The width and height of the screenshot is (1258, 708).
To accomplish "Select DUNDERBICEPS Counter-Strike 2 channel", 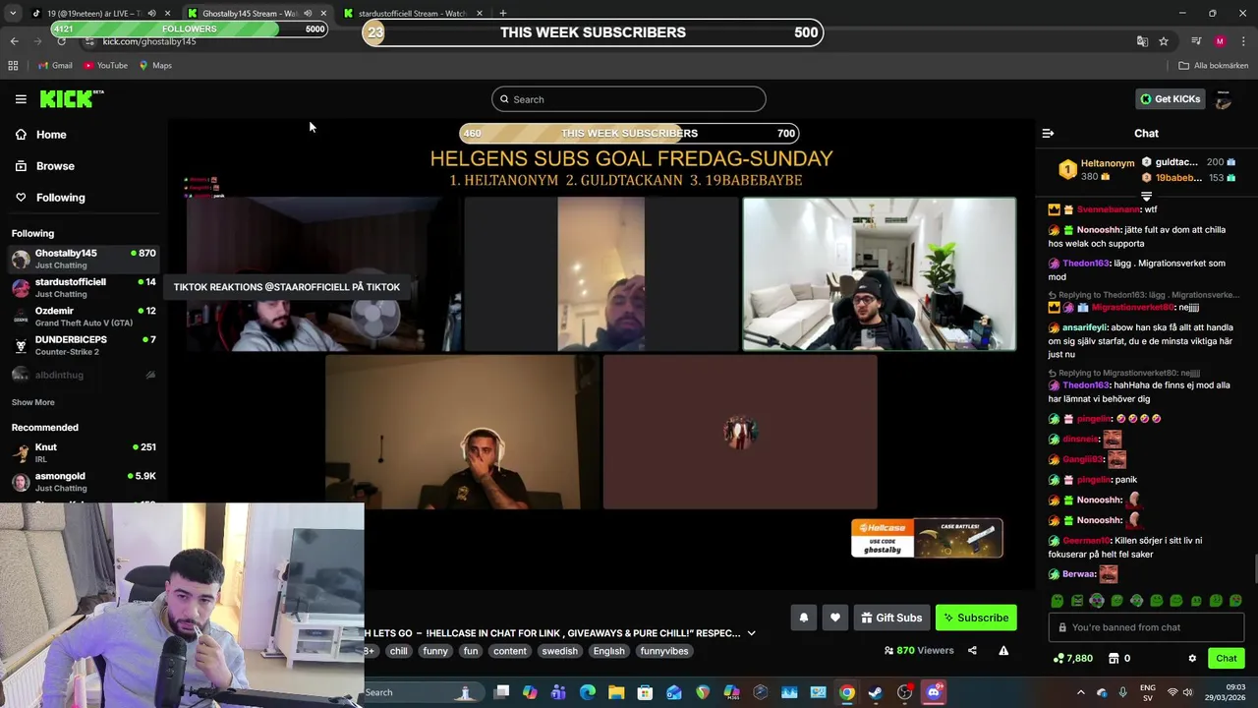I will pyautogui.click(x=84, y=345).
